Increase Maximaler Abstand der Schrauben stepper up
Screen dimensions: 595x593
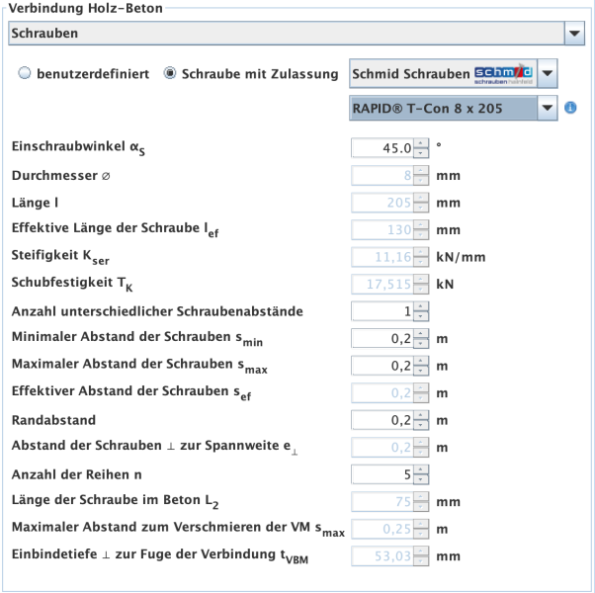click(x=421, y=361)
